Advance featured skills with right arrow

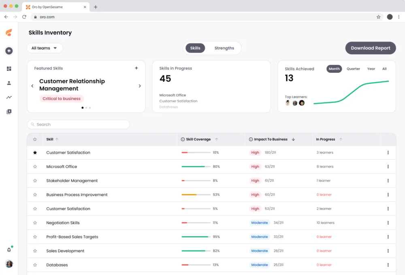tap(140, 86)
